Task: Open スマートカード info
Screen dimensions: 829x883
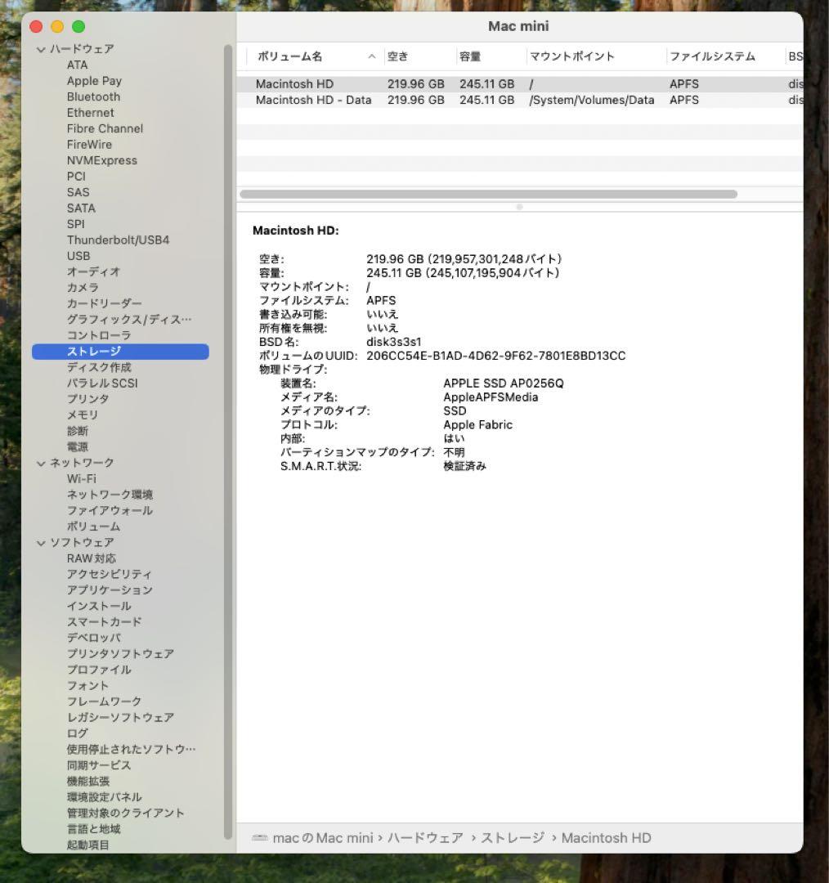Action: click(104, 621)
